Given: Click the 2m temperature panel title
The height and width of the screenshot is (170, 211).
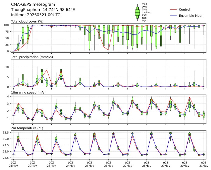Looking at the screenshot, I should tap(27, 128).
